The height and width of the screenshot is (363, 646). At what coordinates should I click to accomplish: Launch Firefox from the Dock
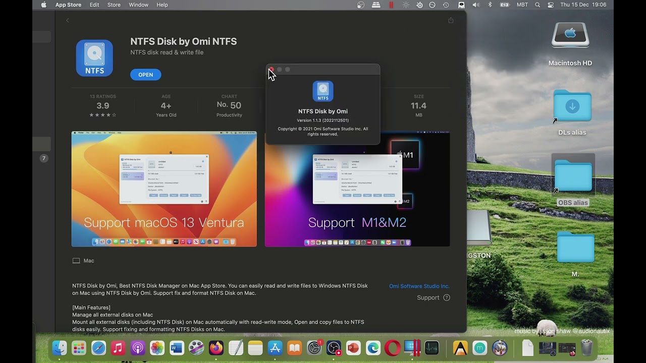216,348
